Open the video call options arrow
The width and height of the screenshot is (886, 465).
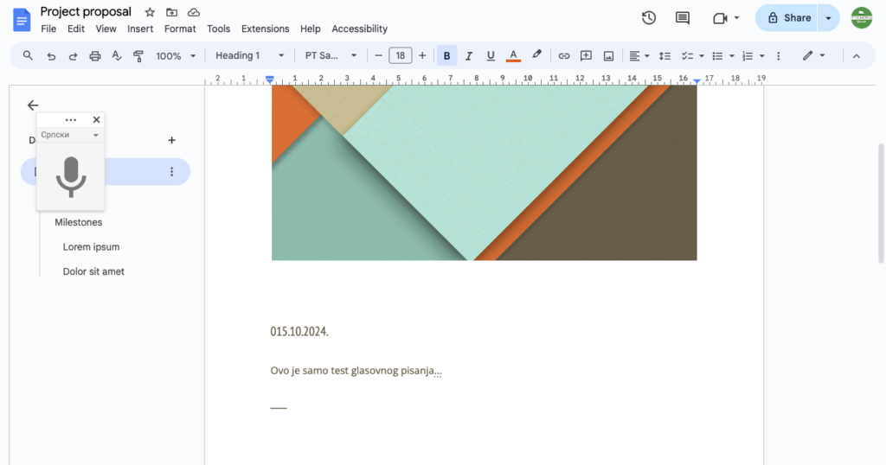[x=736, y=18]
